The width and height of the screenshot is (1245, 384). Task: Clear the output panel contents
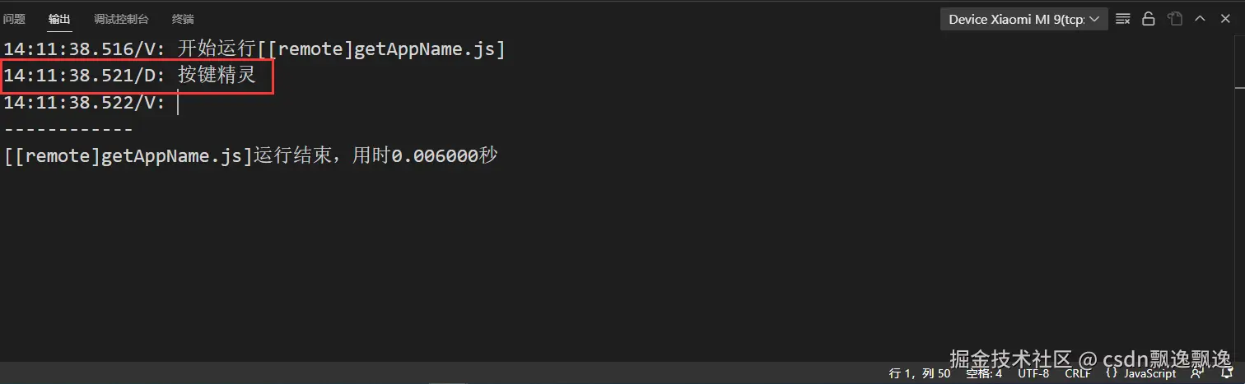[x=1122, y=19]
